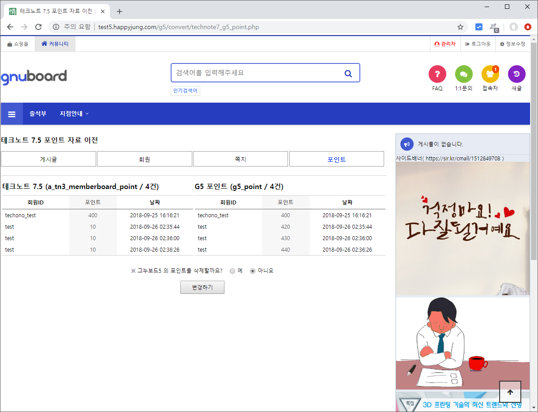Bookmark this page with star icon
Screen dimensions: 538x412
[x=460, y=27]
